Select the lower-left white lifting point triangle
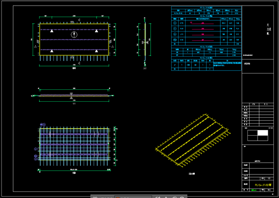 pos(52,51)
